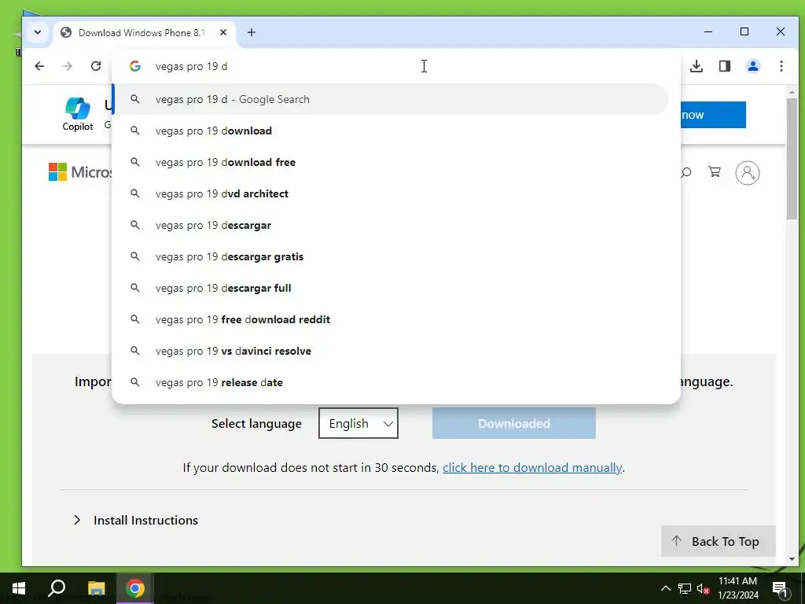Open the notification center icon
Image resolution: width=805 pixels, height=604 pixels.
click(x=780, y=589)
